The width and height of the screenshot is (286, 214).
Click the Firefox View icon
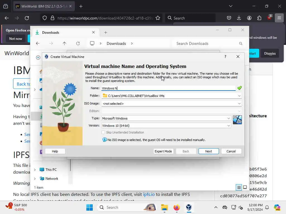[x=6, y=6]
